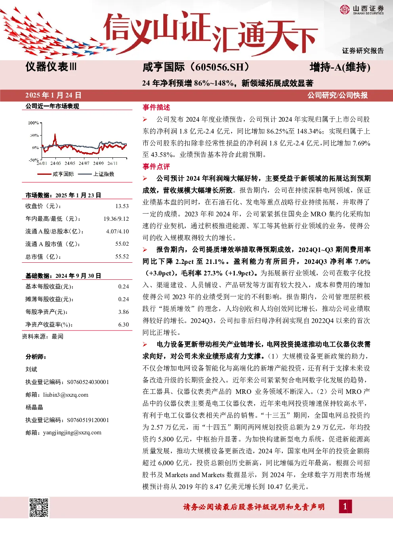Click the Shanxi Securities logo icon
Image resolution: width=393 pixels, height=556 pixels.
click(345, 10)
